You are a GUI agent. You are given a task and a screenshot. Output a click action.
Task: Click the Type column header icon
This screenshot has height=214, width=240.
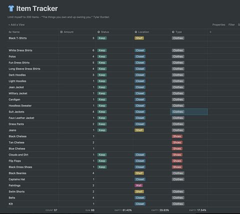click(x=173, y=32)
